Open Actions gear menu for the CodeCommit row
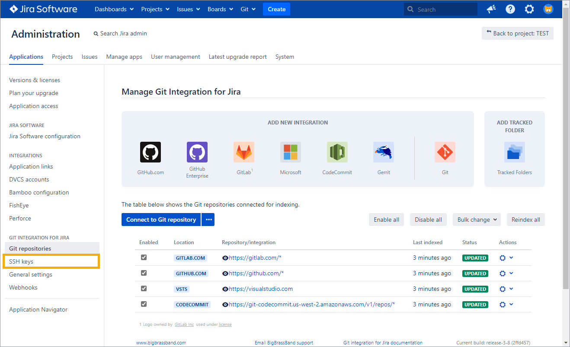This screenshot has height=347, width=570. pyautogui.click(x=503, y=305)
